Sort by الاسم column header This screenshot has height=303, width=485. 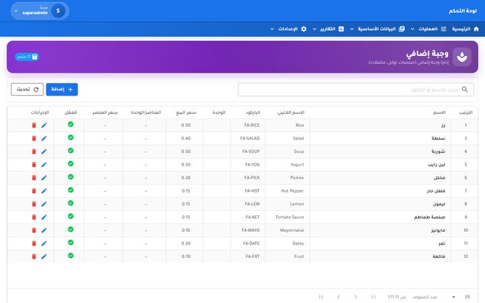[439, 112]
